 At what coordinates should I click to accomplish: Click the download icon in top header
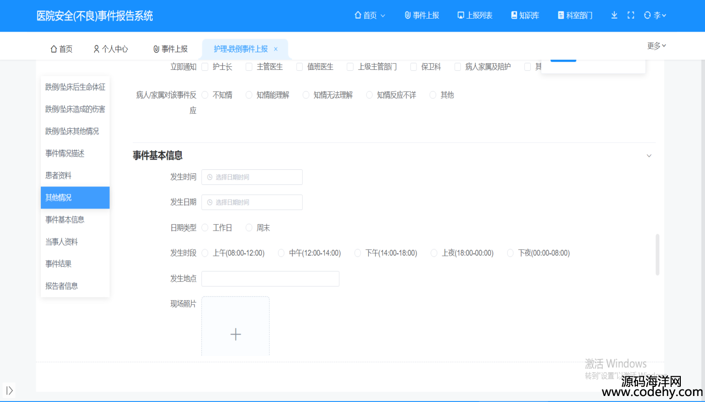click(614, 15)
